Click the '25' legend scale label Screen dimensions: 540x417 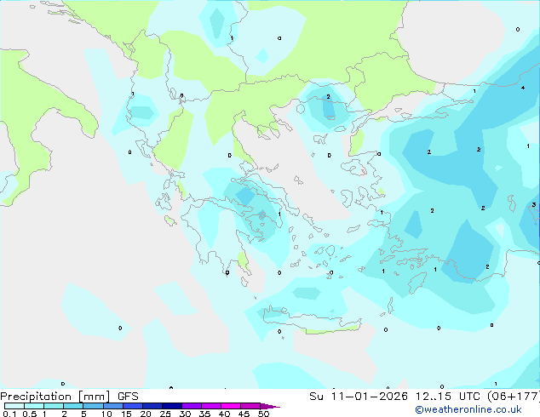(165, 414)
